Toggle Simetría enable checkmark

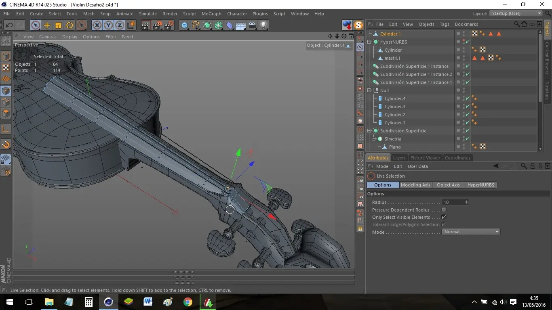click(468, 139)
